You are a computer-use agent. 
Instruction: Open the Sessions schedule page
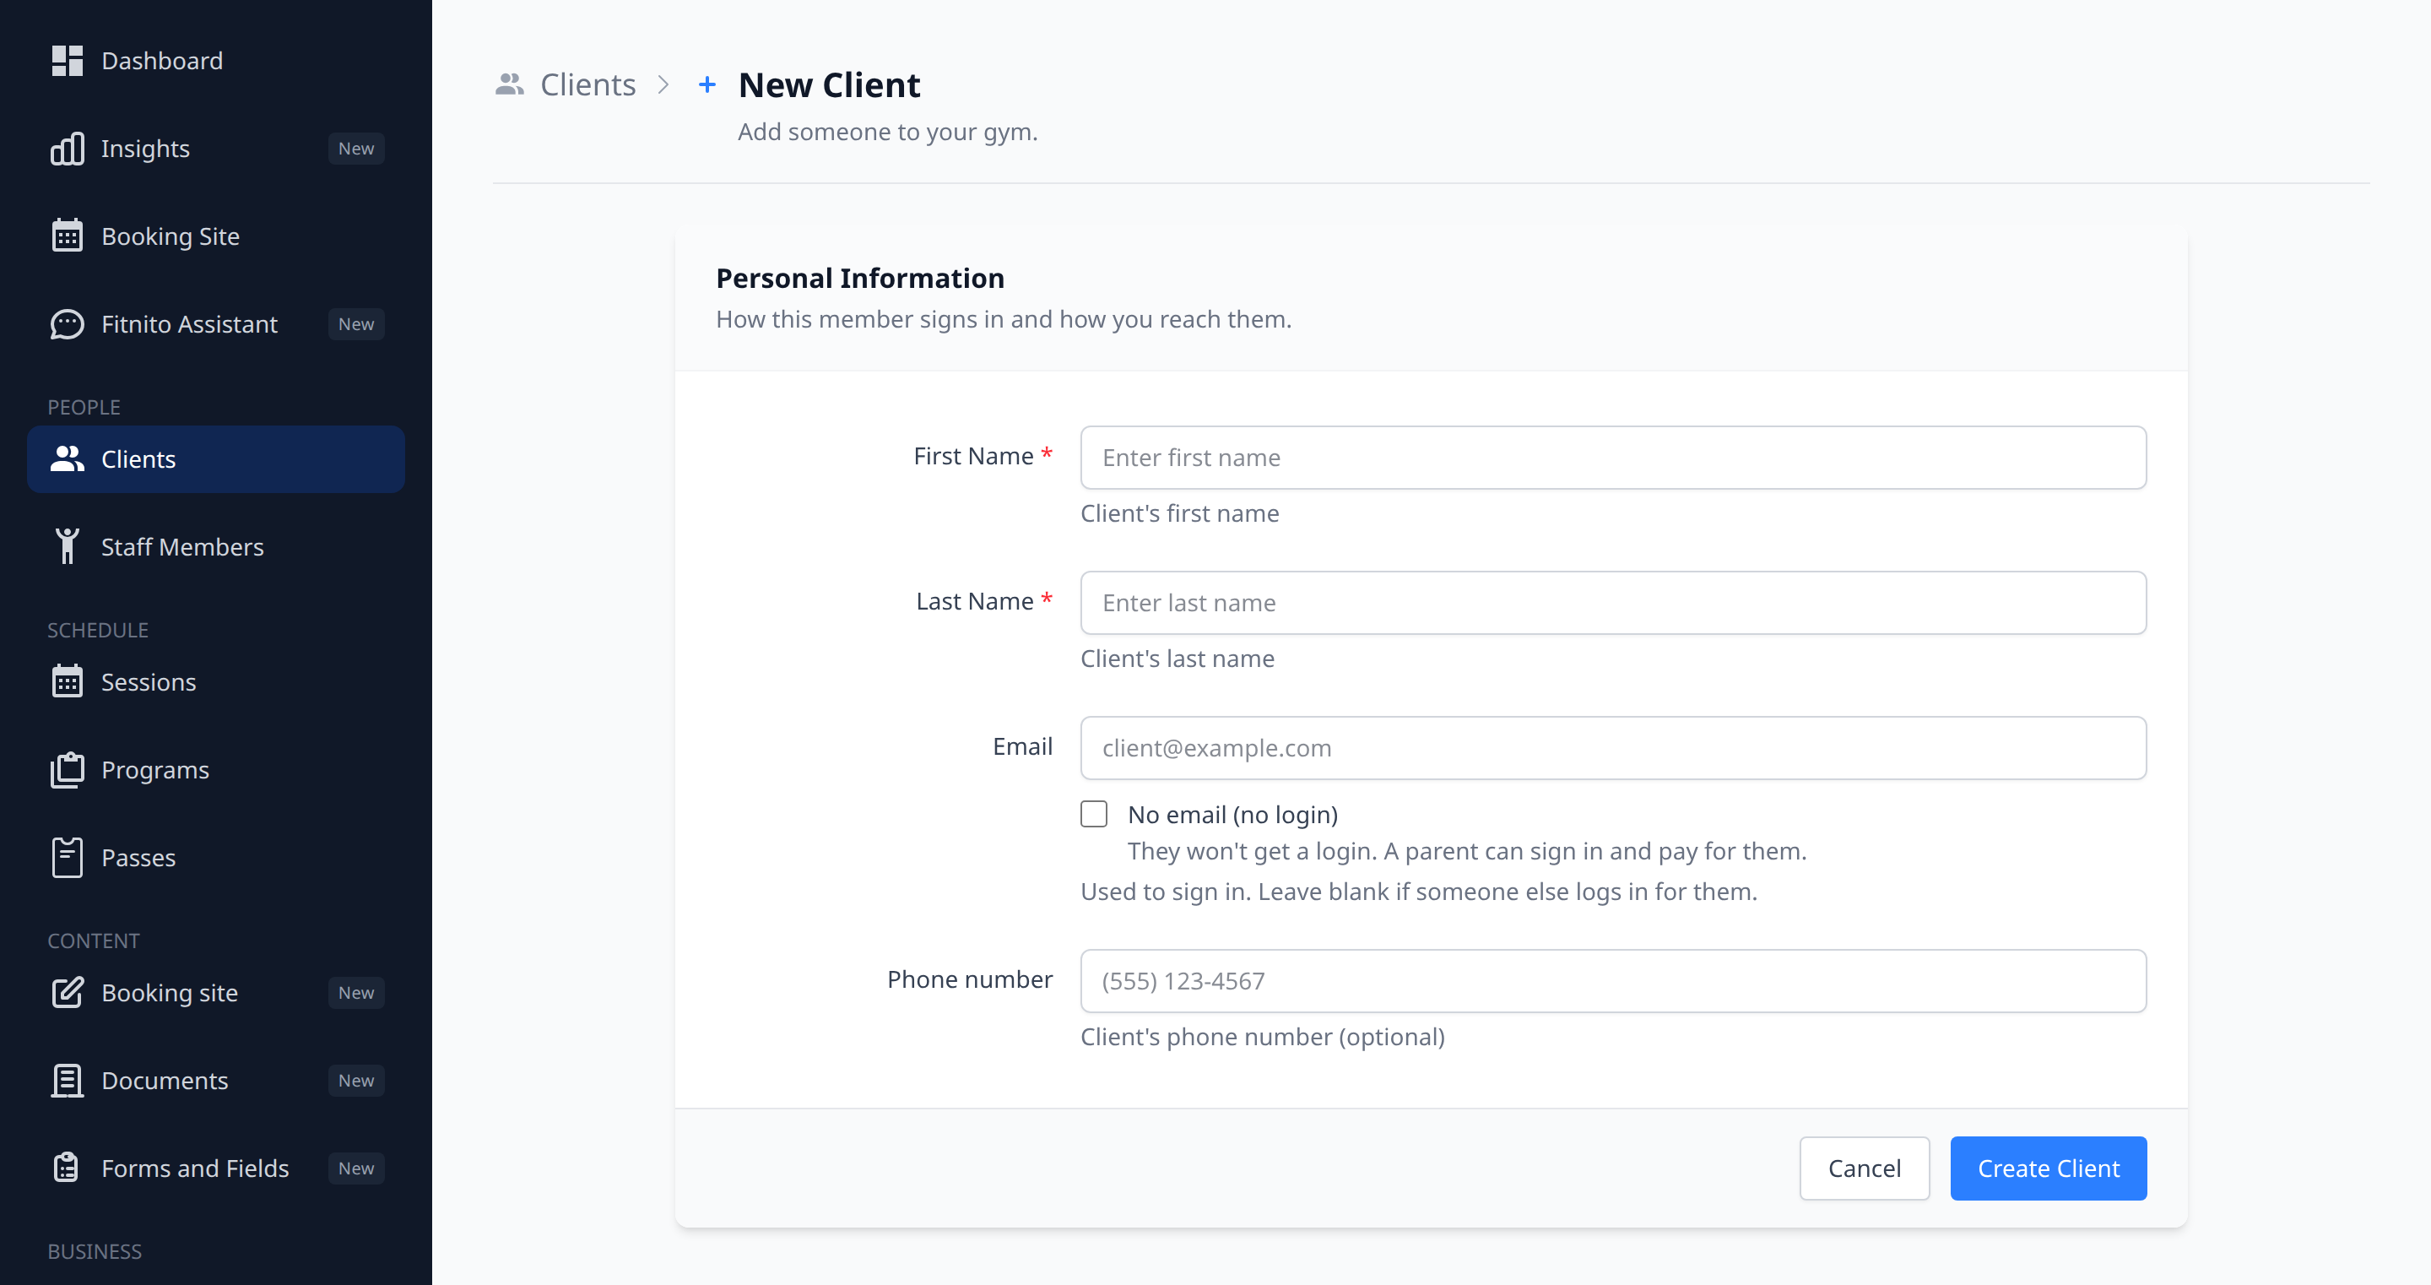(216, 681)
